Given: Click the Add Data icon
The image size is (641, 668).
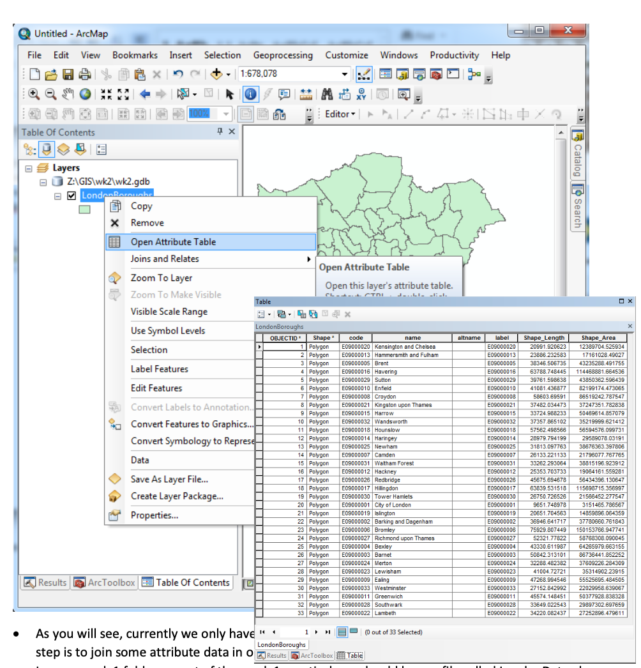Looking at the screenshot, I should [x=216, y=74].
